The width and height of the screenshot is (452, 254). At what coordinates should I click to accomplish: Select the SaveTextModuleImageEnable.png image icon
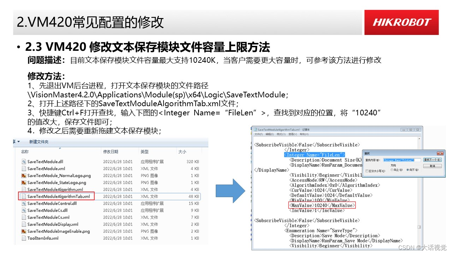coord(24,231)
